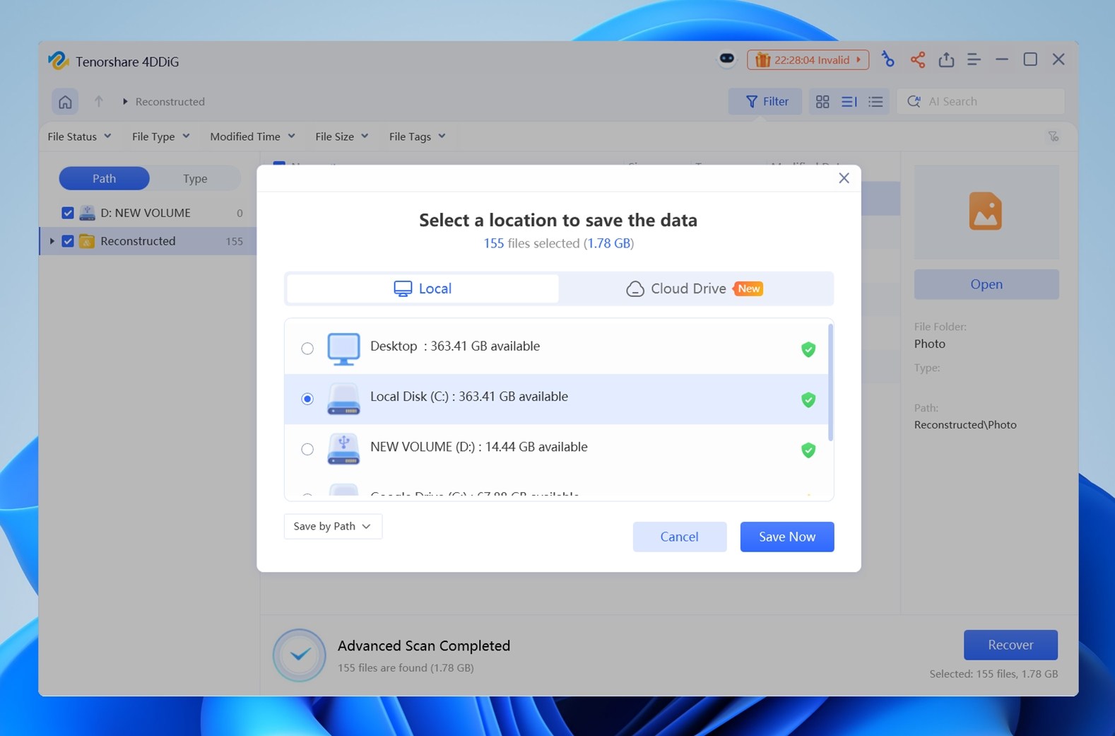Click the Cancel button
1115x736 pixels.
679,537
